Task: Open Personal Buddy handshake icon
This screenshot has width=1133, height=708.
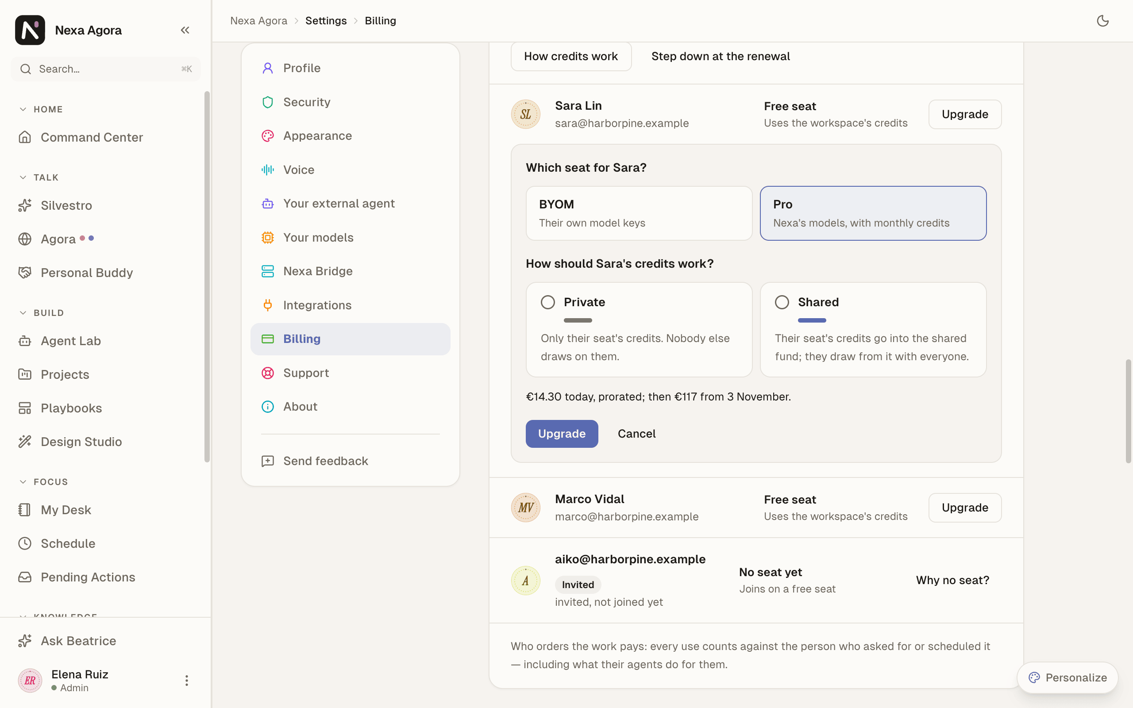Action: coord(25,273)
